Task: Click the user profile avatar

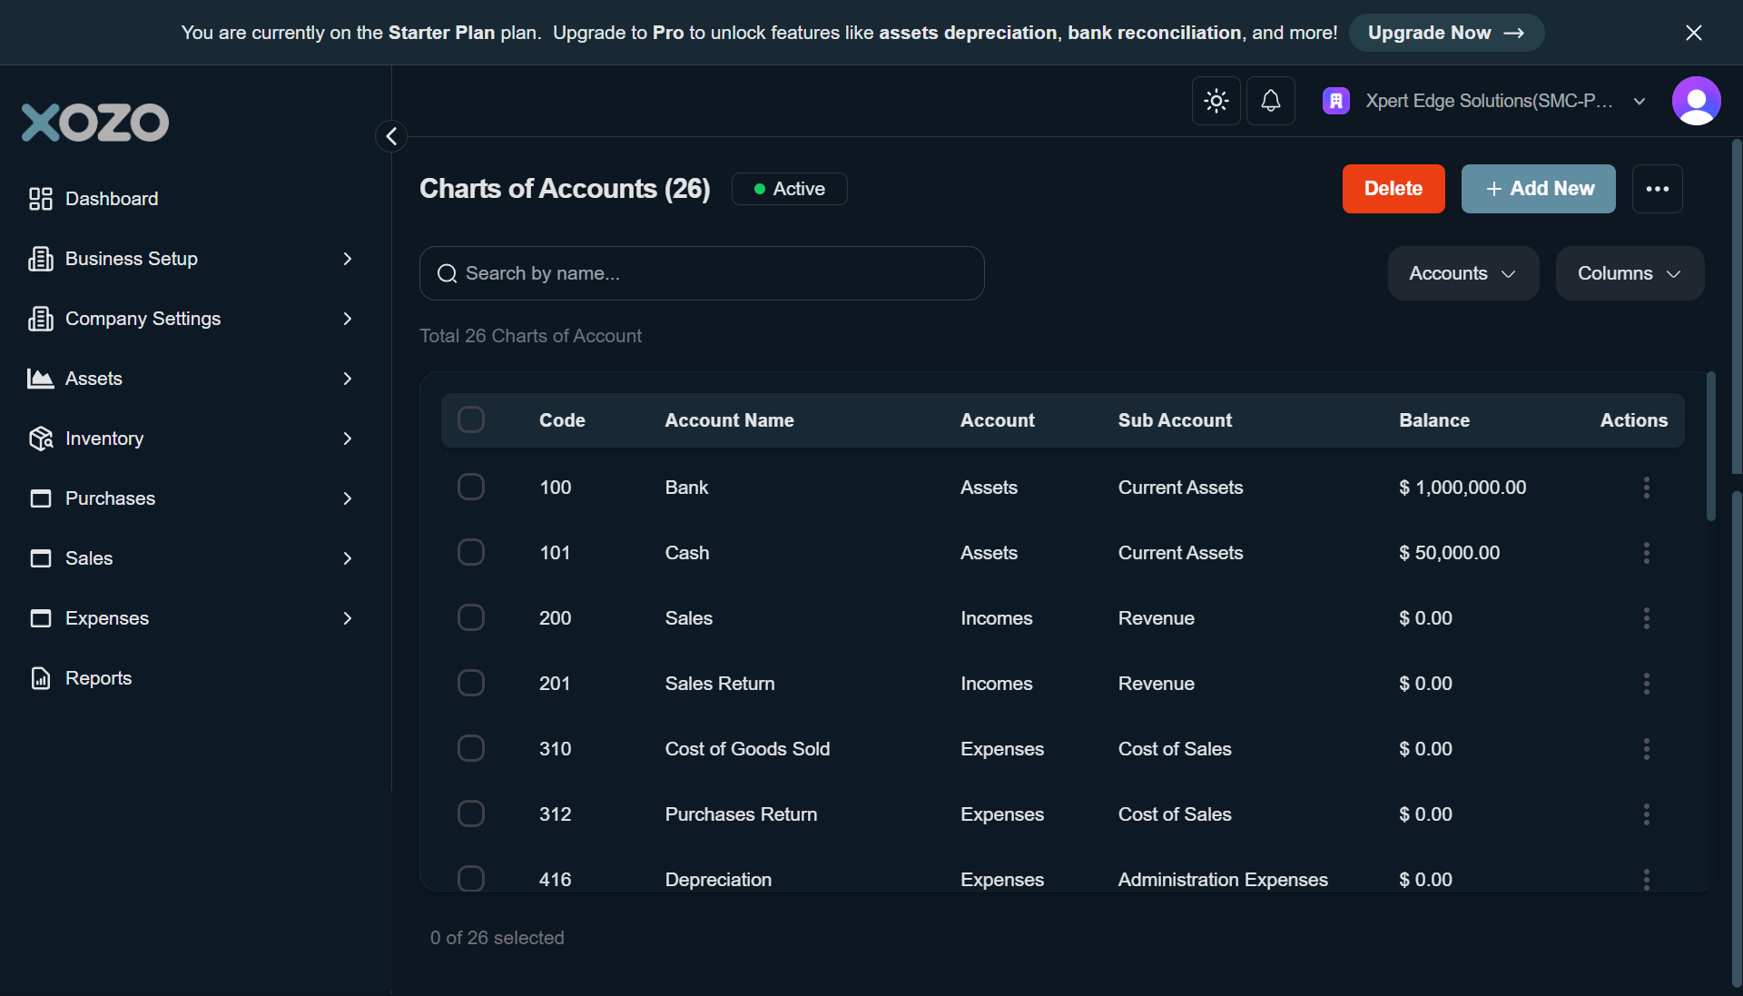Action: pos(1696,101)
